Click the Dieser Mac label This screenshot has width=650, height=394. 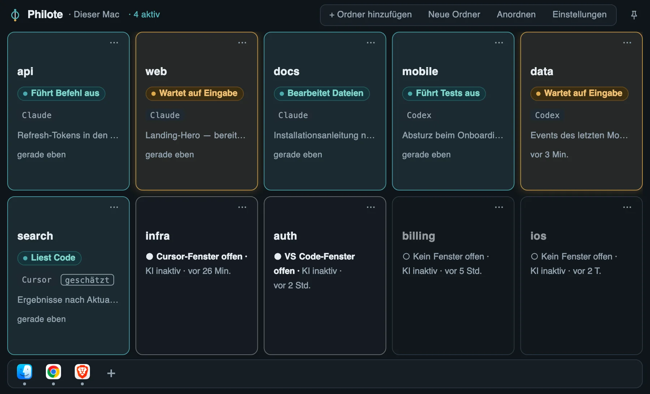[96, 14]
